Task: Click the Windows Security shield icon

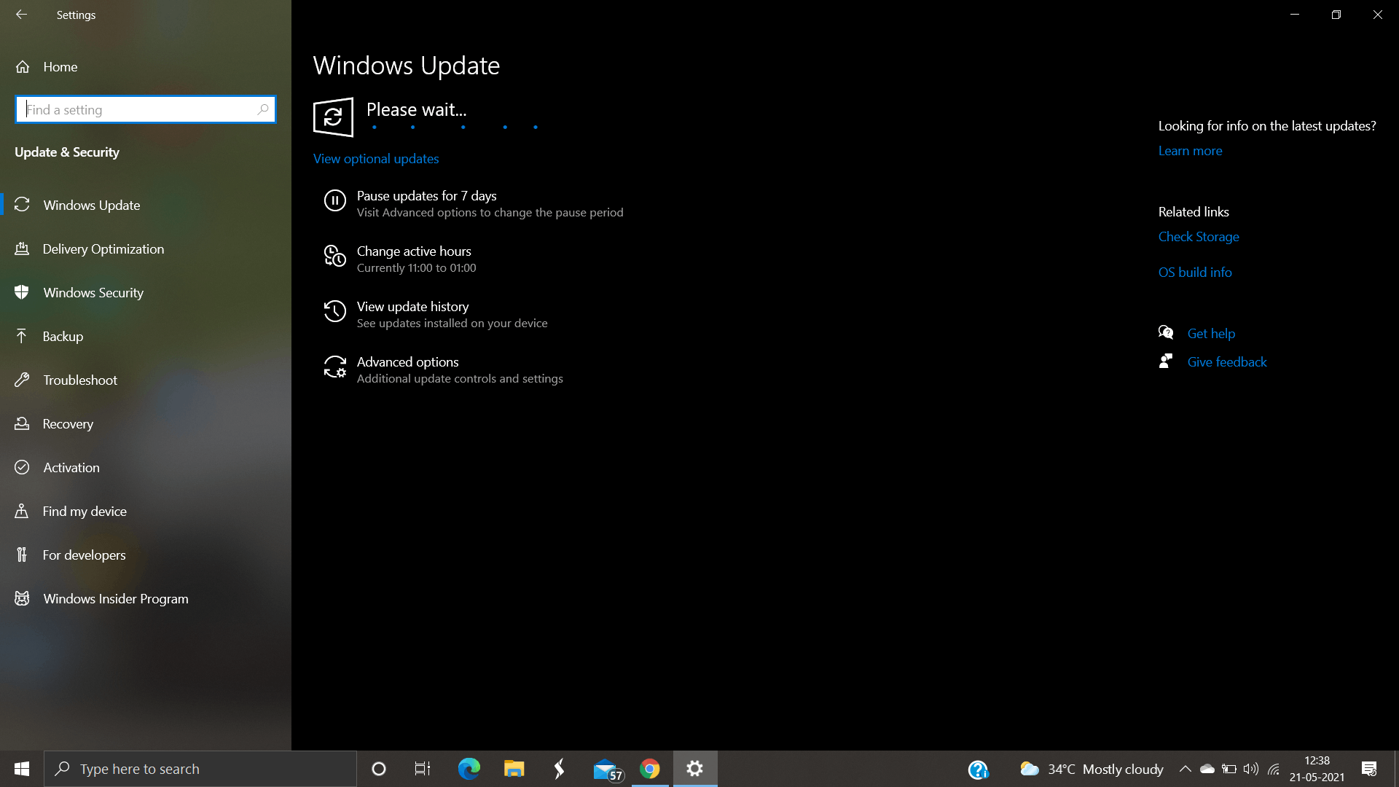Action: (x=23, y=292)
